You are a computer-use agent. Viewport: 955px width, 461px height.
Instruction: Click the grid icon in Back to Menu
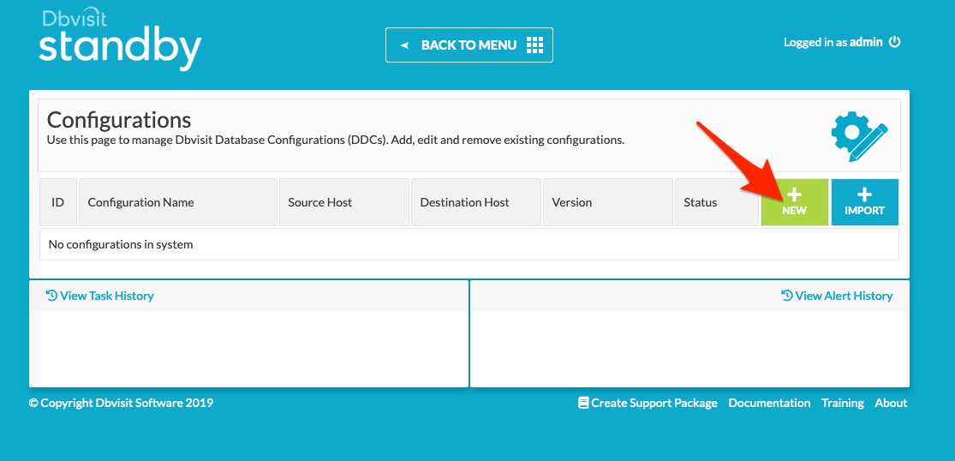(x=534, y=45)
